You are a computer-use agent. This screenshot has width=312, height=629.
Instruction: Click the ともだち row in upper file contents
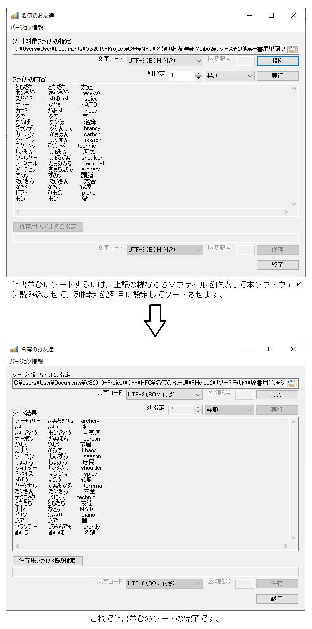click(54, 87)
